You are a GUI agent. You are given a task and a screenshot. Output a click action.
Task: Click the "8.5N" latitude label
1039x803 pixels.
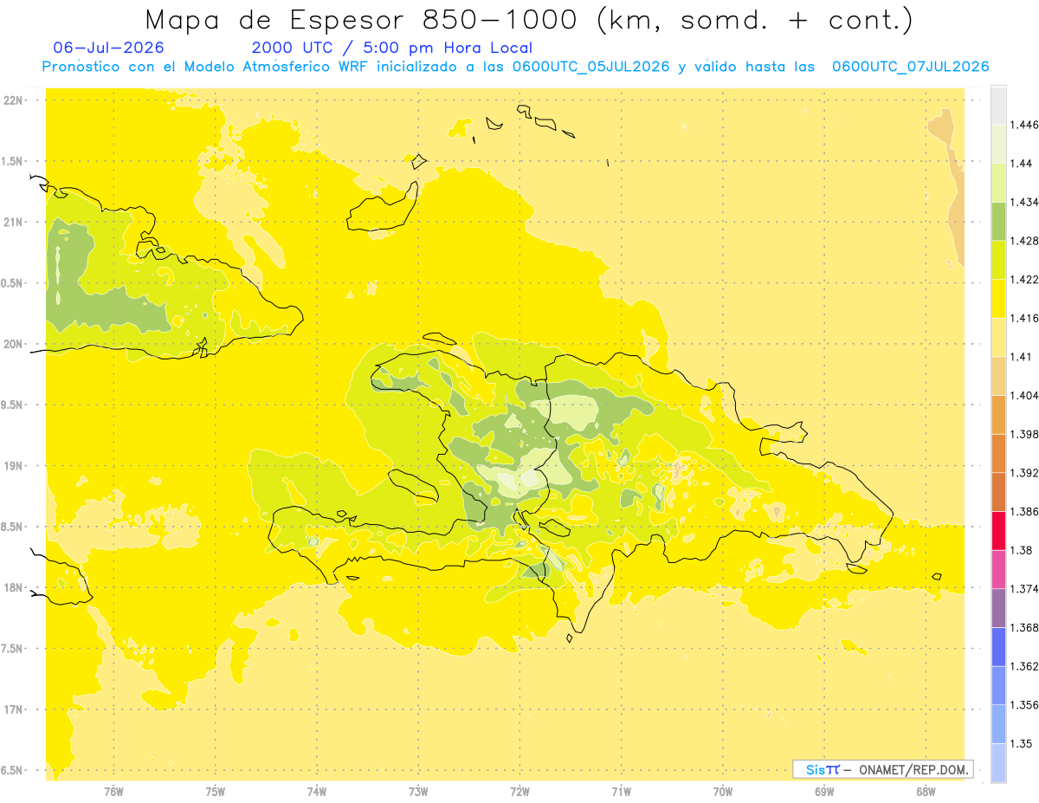(x=13, y=528)
